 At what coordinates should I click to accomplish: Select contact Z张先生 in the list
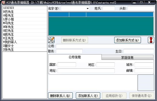click(25, 49)
